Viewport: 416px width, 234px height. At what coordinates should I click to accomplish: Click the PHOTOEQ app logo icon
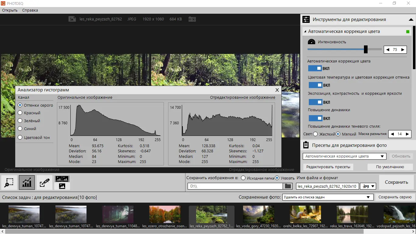point(3,3)
